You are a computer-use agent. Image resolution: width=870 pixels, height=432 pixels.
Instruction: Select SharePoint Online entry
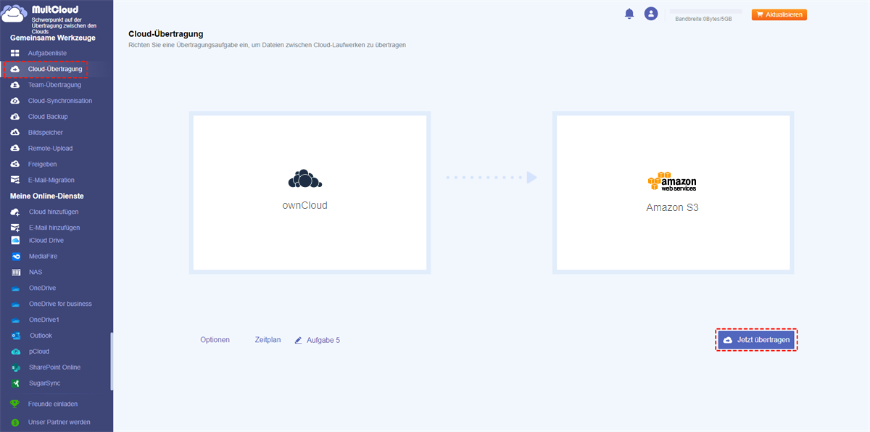click(x=55, y=367)
